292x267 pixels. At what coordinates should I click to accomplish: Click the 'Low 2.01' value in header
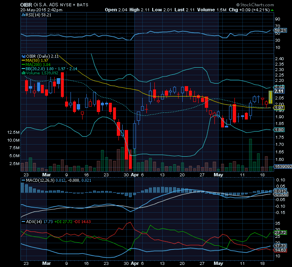[162, 10]
